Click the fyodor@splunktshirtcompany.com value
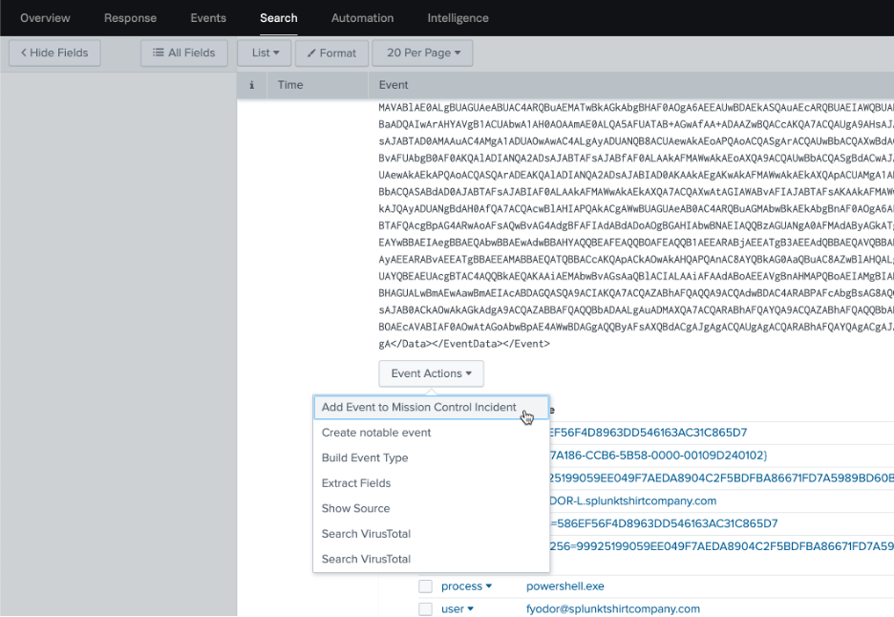 613,609
